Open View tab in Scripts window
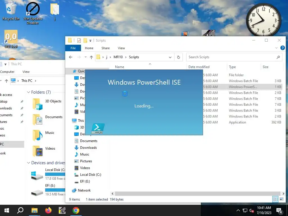Image resolution: width=288 pixels, height=216 pixels. pyautogui.click(x=121, y=48)
